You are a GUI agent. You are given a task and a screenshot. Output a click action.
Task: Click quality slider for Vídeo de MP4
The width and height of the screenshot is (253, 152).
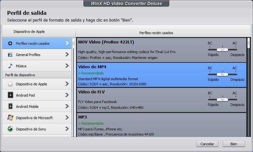(x=223, y=74)
